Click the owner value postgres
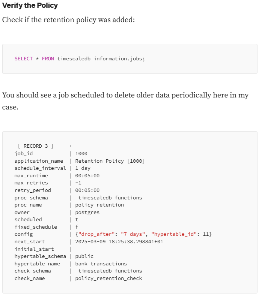Screen dimensions: 259x295 87,213
